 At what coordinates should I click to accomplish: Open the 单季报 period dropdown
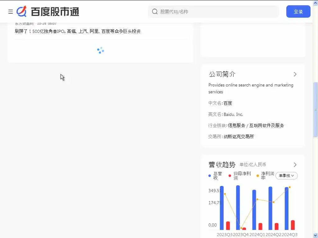click(286, 176)
